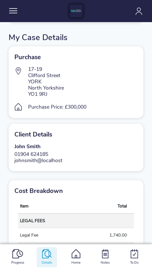The width and height of the screenshot is (152, 270).
Task: Click email johnsmith@localhost
Action: click(x=38, y=161)
